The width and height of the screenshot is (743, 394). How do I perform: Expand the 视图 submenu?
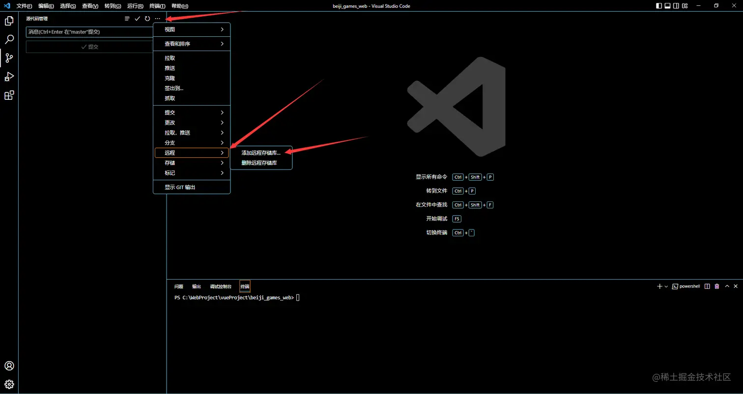coord(192,29)
